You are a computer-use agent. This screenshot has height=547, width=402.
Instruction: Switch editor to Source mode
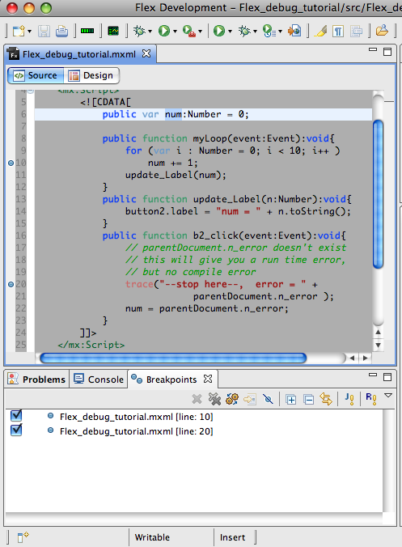point(36,75)
